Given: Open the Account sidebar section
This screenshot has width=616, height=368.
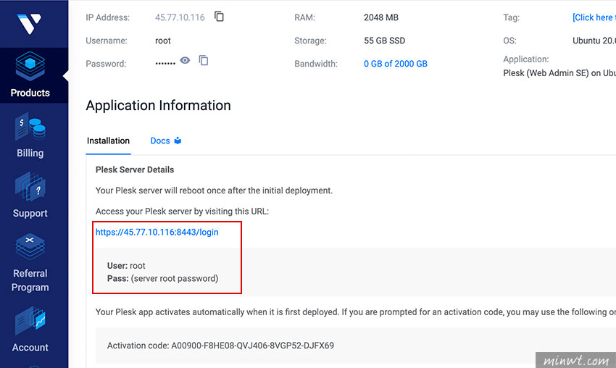Looking at the screenshot, I should click(30, 329).
